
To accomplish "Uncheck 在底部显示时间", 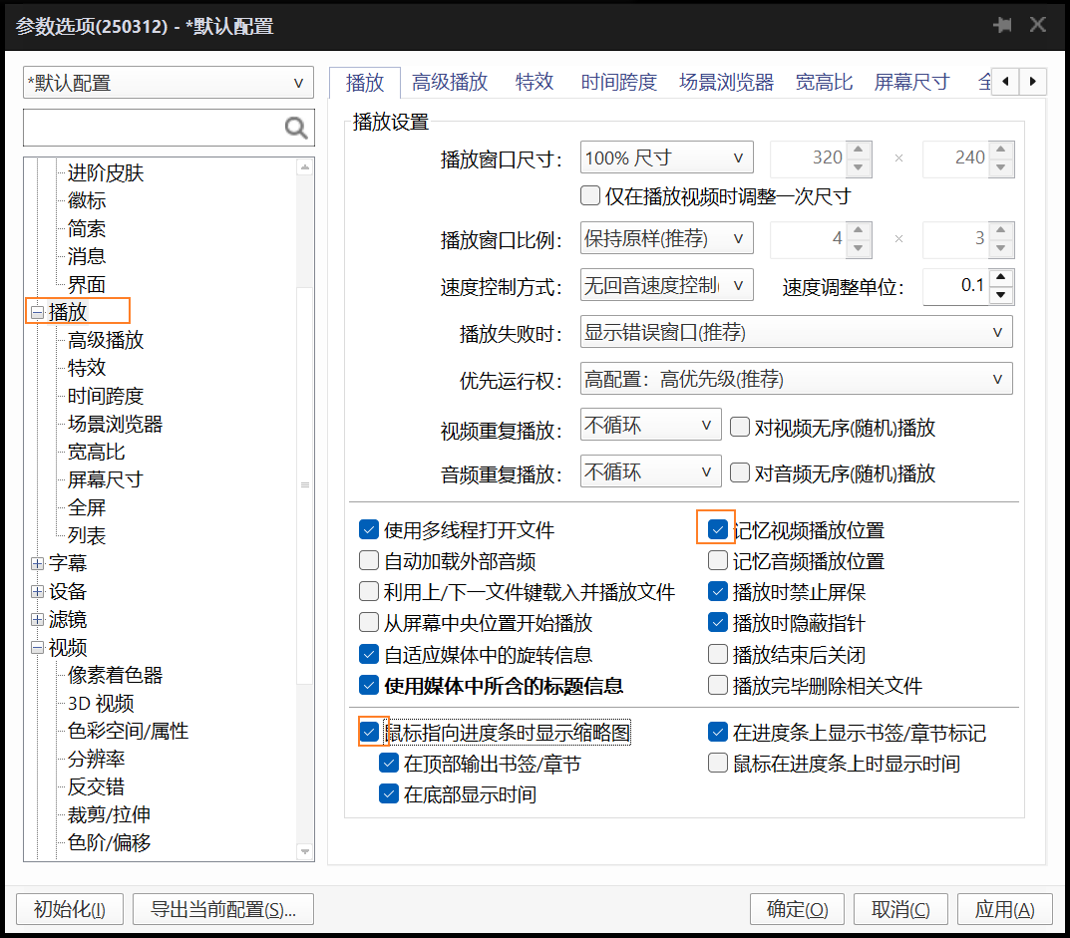I will 388,794.
